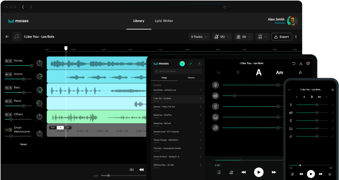Image resolution: width=339 pixels, height=180 pixels.
Task: Solo the Drums track
Action: point(10,74)
